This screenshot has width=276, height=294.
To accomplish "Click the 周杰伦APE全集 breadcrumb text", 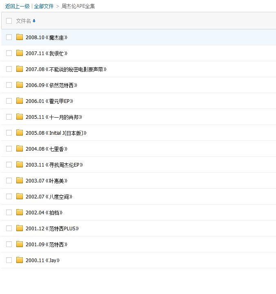I will pyautogui.click(x=78, y=6).
